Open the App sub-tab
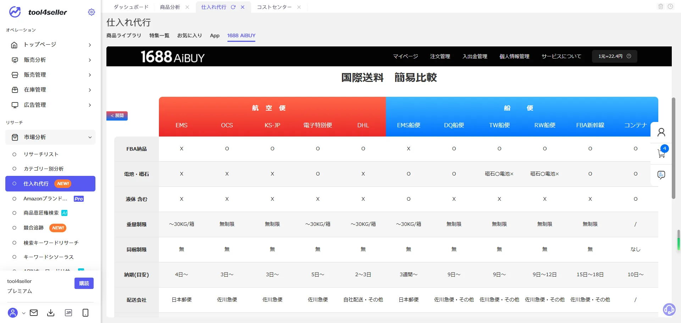681x323 pixels. [x=215, y=35]
